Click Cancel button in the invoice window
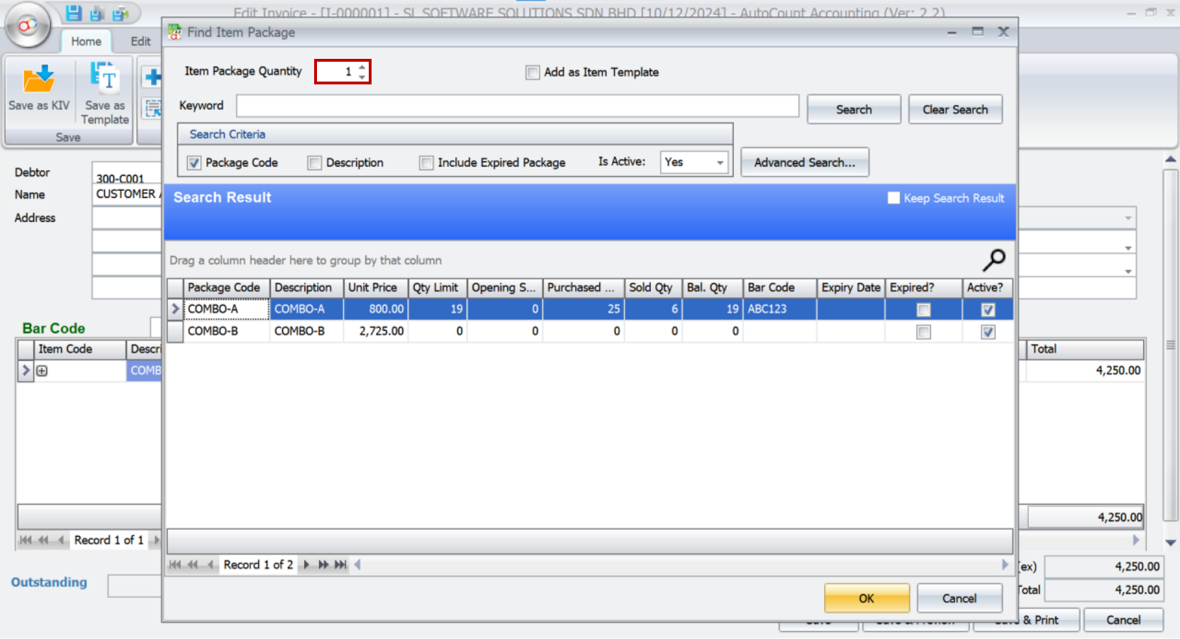 tap(1123, 620)
